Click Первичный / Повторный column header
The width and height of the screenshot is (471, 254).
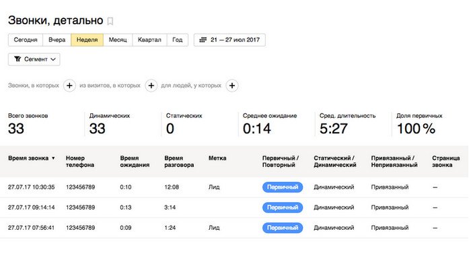(x=281, y=161)
